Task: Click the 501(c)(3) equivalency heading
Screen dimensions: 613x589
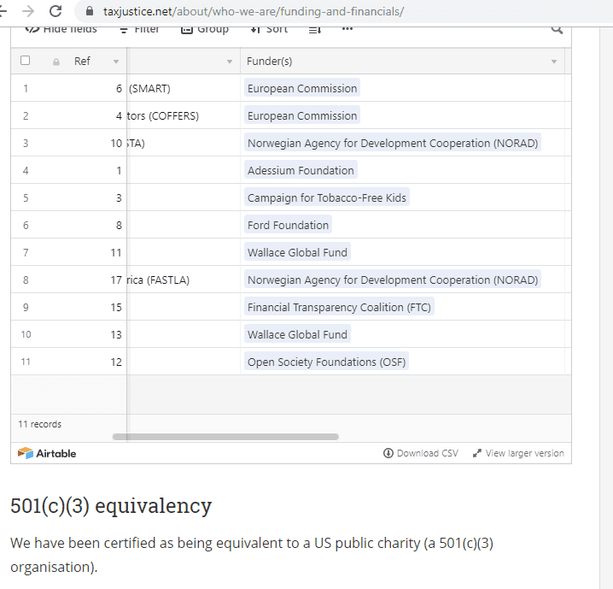Action: [111, 506]
